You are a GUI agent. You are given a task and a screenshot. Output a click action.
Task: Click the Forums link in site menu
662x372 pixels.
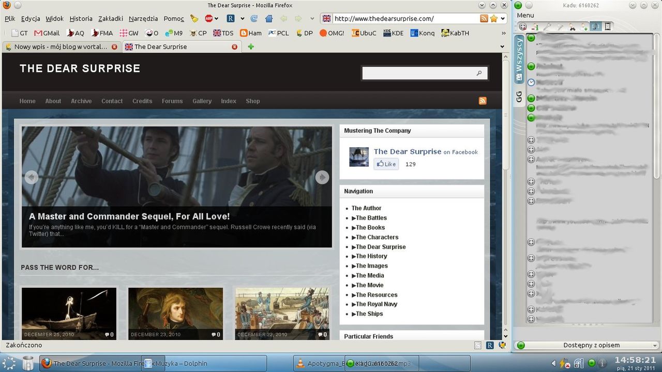[172, 101]
